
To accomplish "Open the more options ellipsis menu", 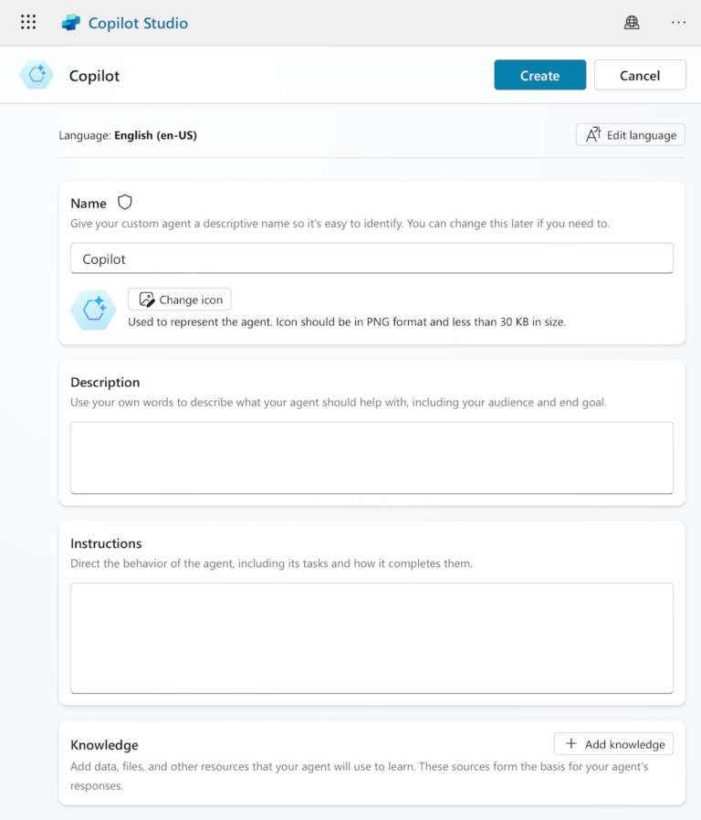I will coord(678,23).
